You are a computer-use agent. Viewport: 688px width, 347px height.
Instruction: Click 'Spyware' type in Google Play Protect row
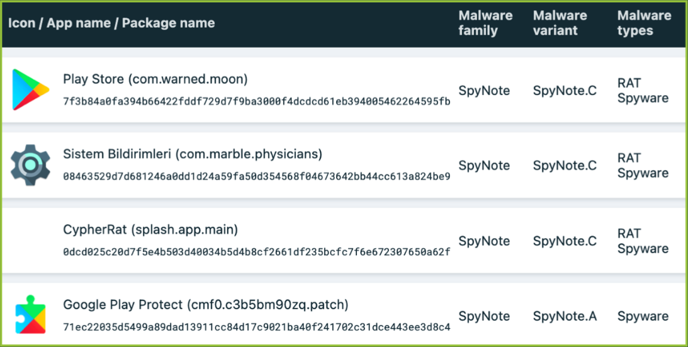[x=643, y=316]
